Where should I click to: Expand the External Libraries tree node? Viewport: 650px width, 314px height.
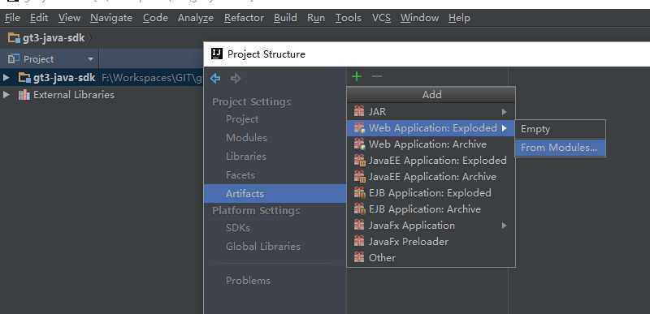tap(6, 95)
